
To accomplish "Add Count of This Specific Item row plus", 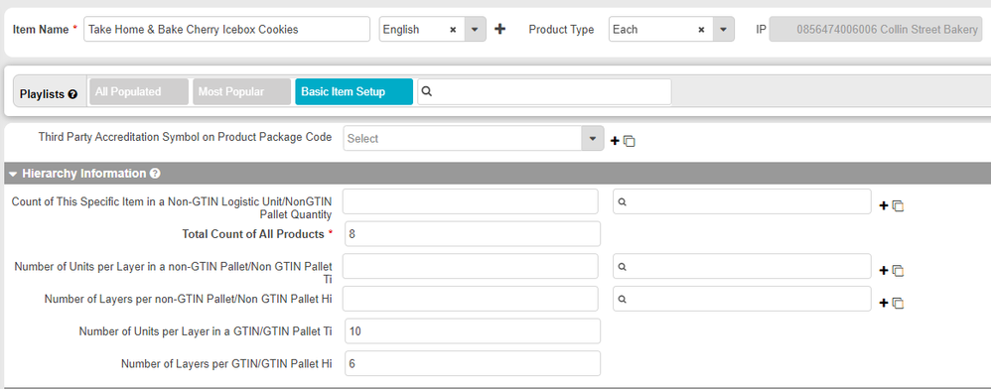I will (884, 205).
